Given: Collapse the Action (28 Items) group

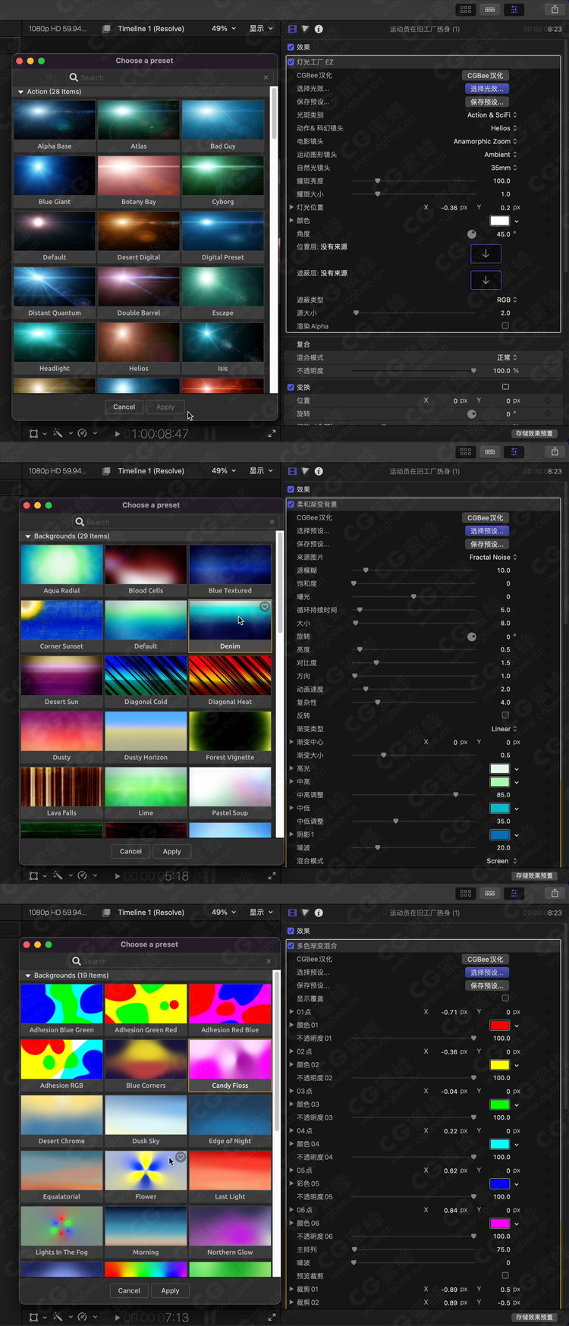Looking at the screenshot, I should [x=21, y=92].
